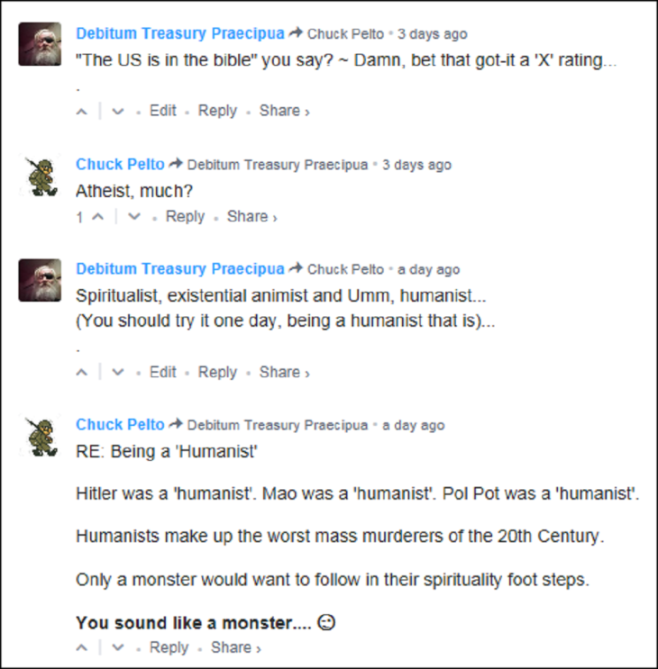Viewport: 658px width, 669px height.
Task: Upvote the 'Atheist, much?' comment
Action: tap(98, 217)
